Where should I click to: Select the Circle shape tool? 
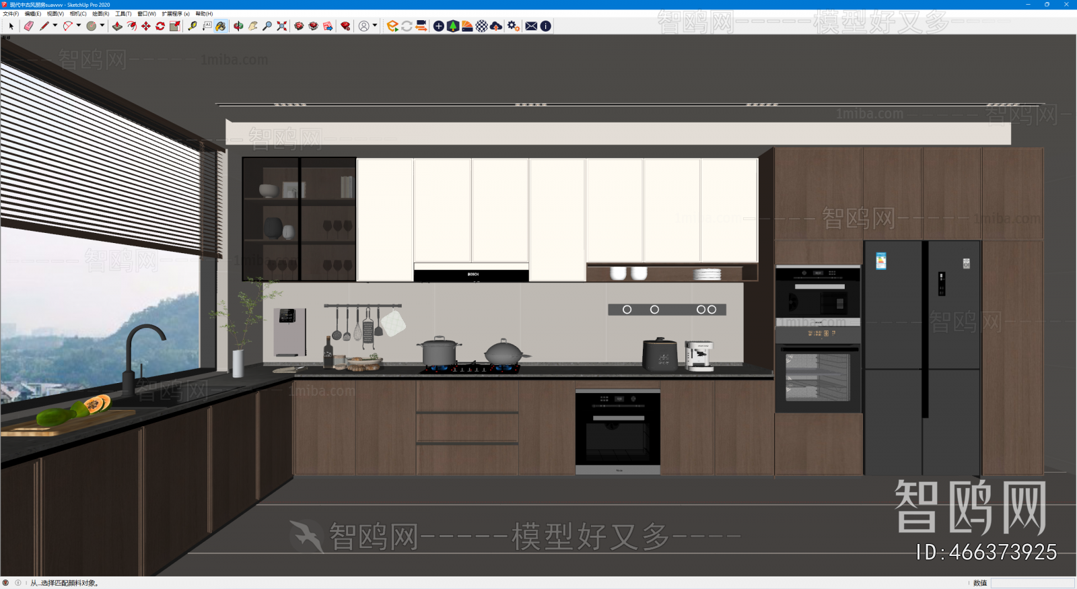point(92,26)
